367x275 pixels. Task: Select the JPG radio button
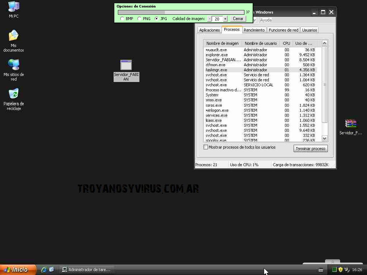point(157,19)
